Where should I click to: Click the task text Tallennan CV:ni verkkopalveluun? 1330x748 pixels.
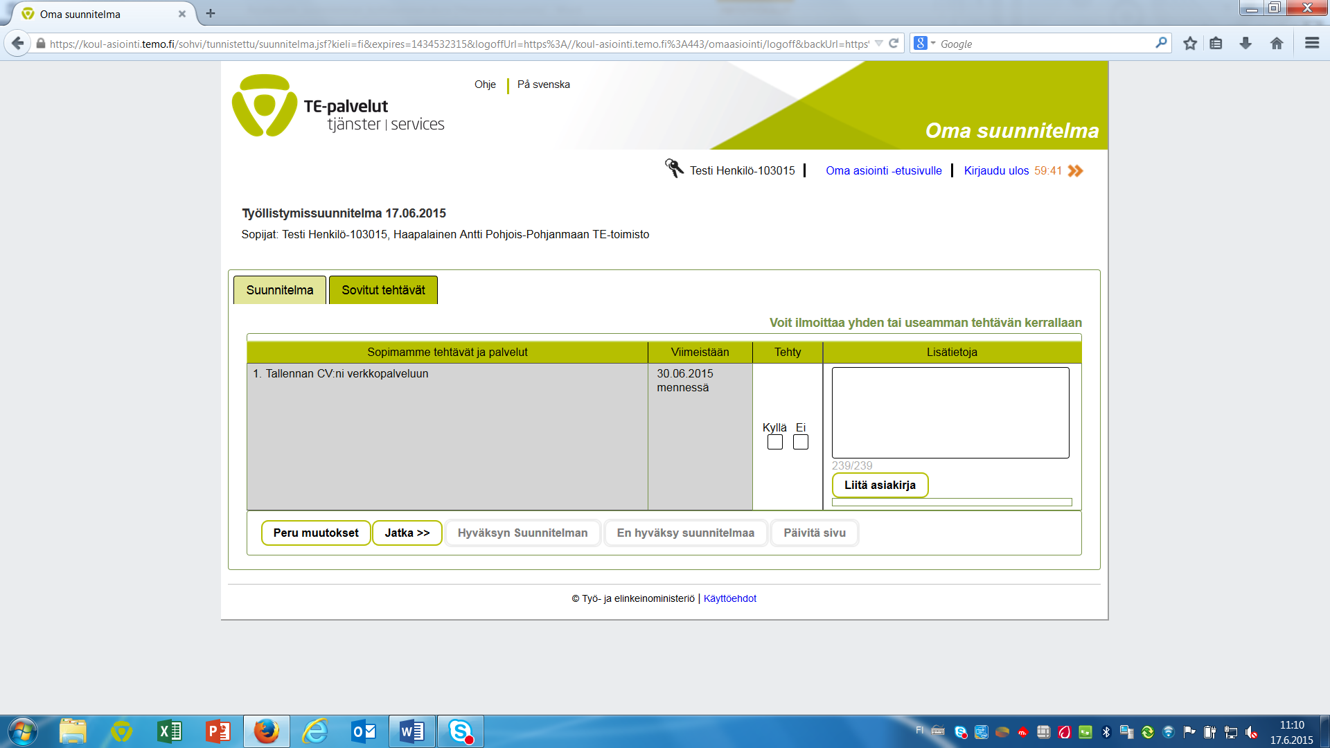point(347,373)
